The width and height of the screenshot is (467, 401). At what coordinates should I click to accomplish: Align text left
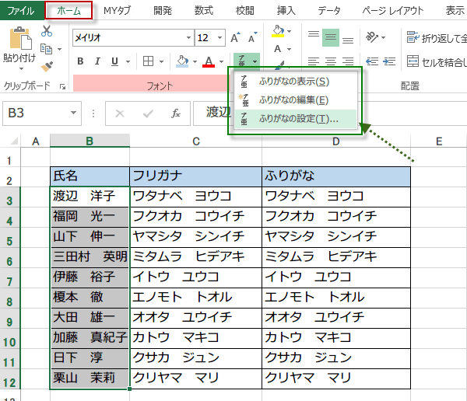tap(314, 61)
